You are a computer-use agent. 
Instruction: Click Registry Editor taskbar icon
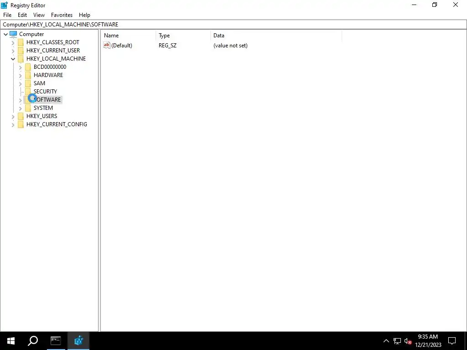tap(78, 341)
